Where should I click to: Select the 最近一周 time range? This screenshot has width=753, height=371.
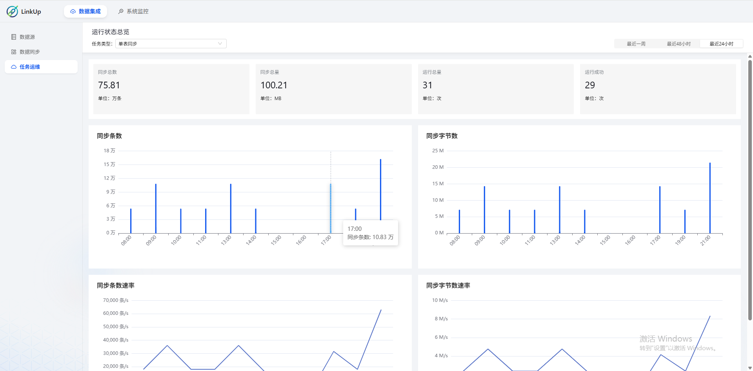(636, 44)
